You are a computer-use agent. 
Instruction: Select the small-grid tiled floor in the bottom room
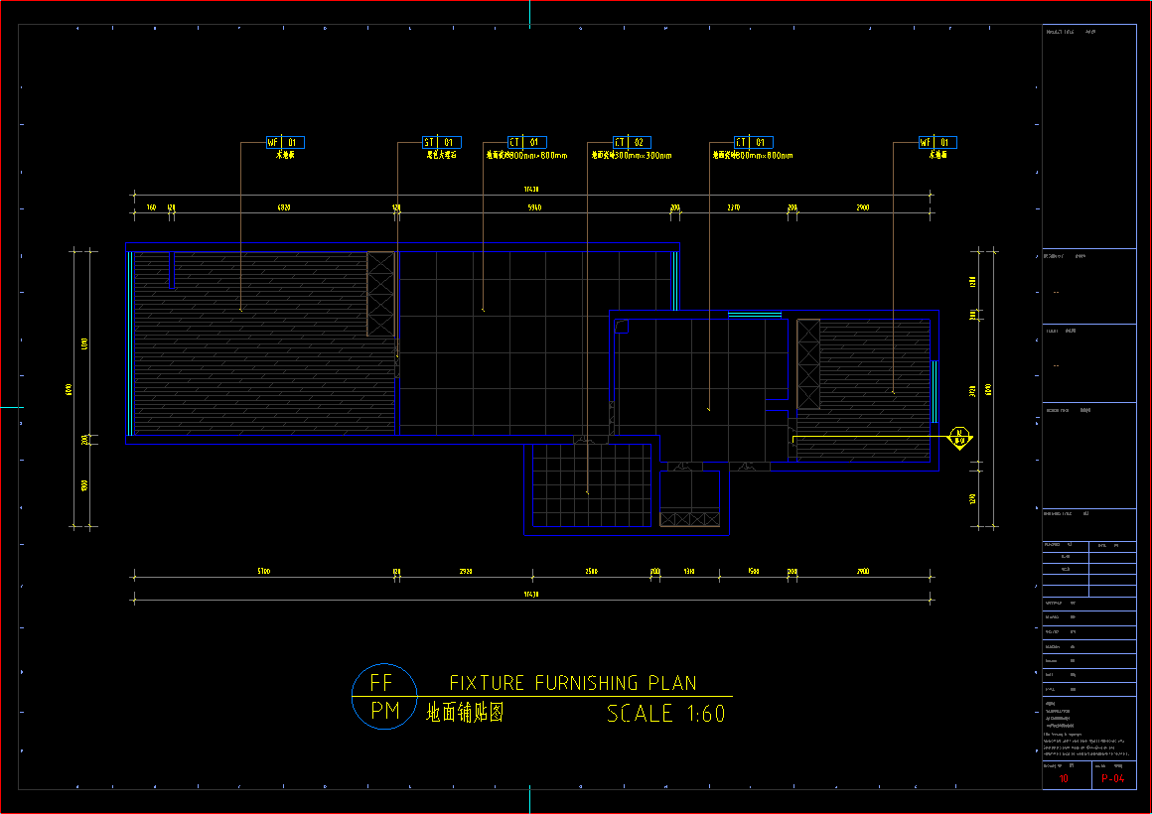tap(591, 486)
